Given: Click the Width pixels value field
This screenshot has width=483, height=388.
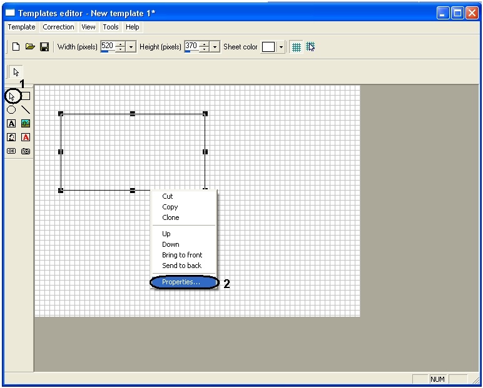Looking at the screenshot, I should pos(107,47).
